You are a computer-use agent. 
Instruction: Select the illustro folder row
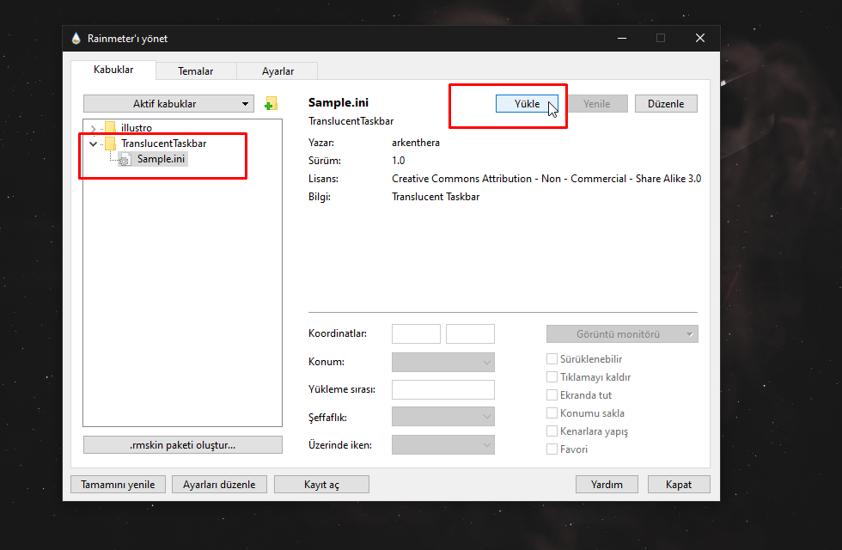pos(137,128)
